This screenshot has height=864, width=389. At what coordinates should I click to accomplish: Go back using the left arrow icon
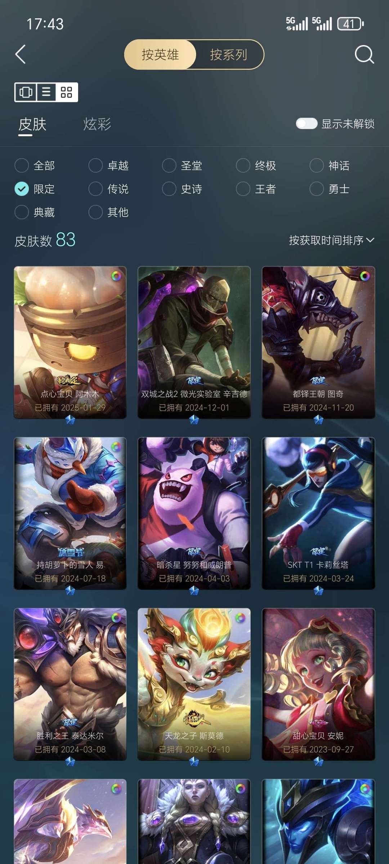pyautogui.click(x=21, y=54)
